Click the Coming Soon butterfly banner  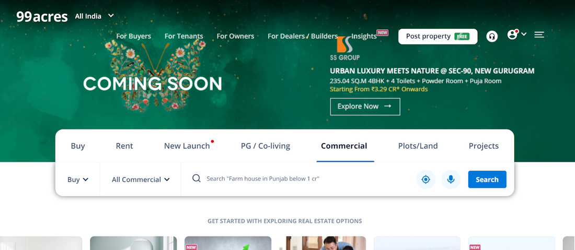point(153,76)
